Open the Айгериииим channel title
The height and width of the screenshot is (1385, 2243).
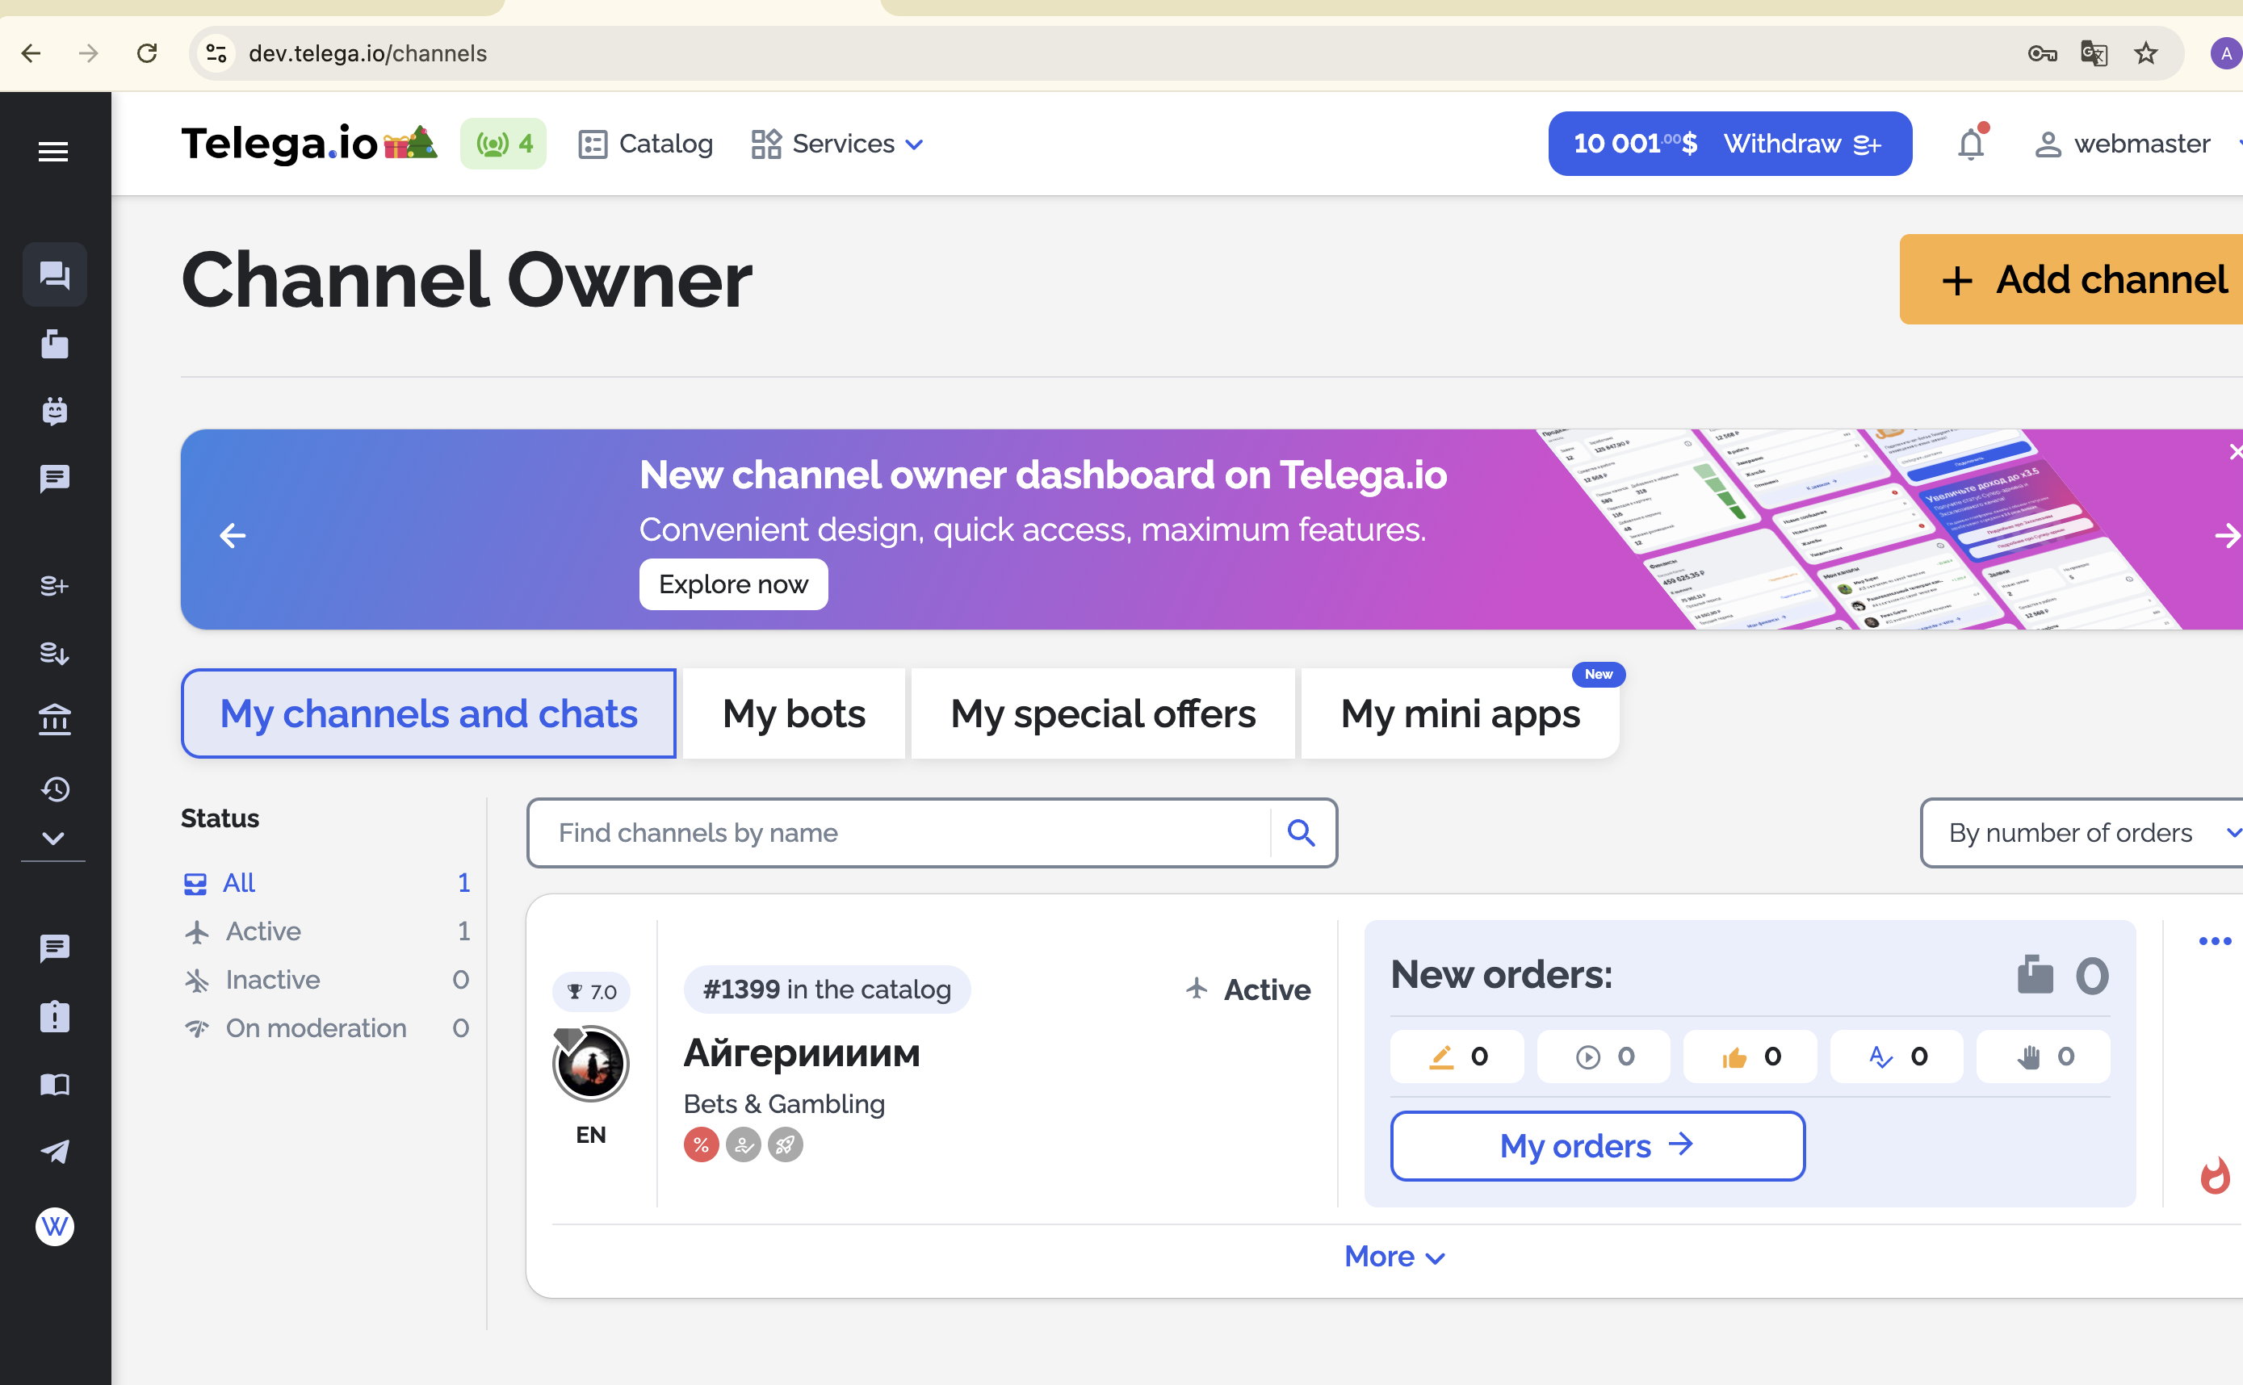pos(802,1052)
